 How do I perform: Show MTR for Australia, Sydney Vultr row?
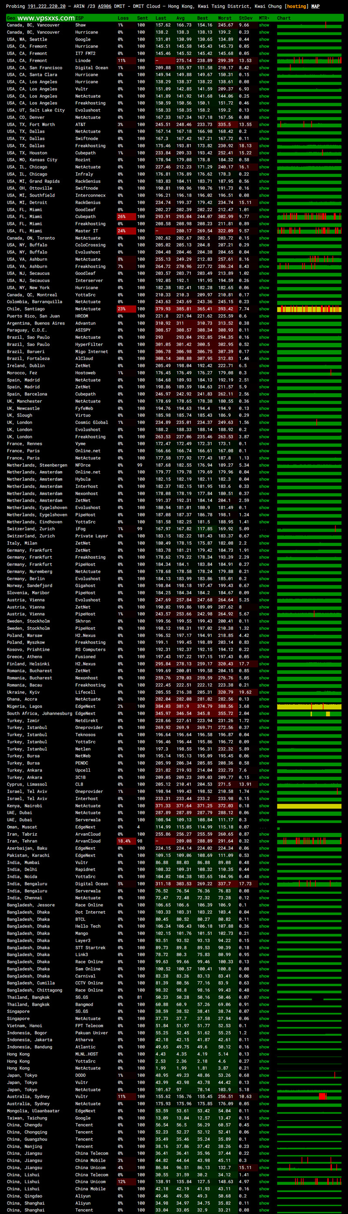pyautogui.click(x=264, y=1097)
